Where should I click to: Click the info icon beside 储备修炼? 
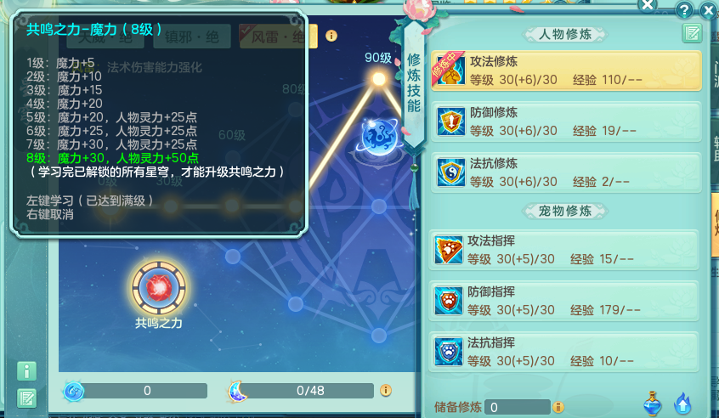(558, 407)
